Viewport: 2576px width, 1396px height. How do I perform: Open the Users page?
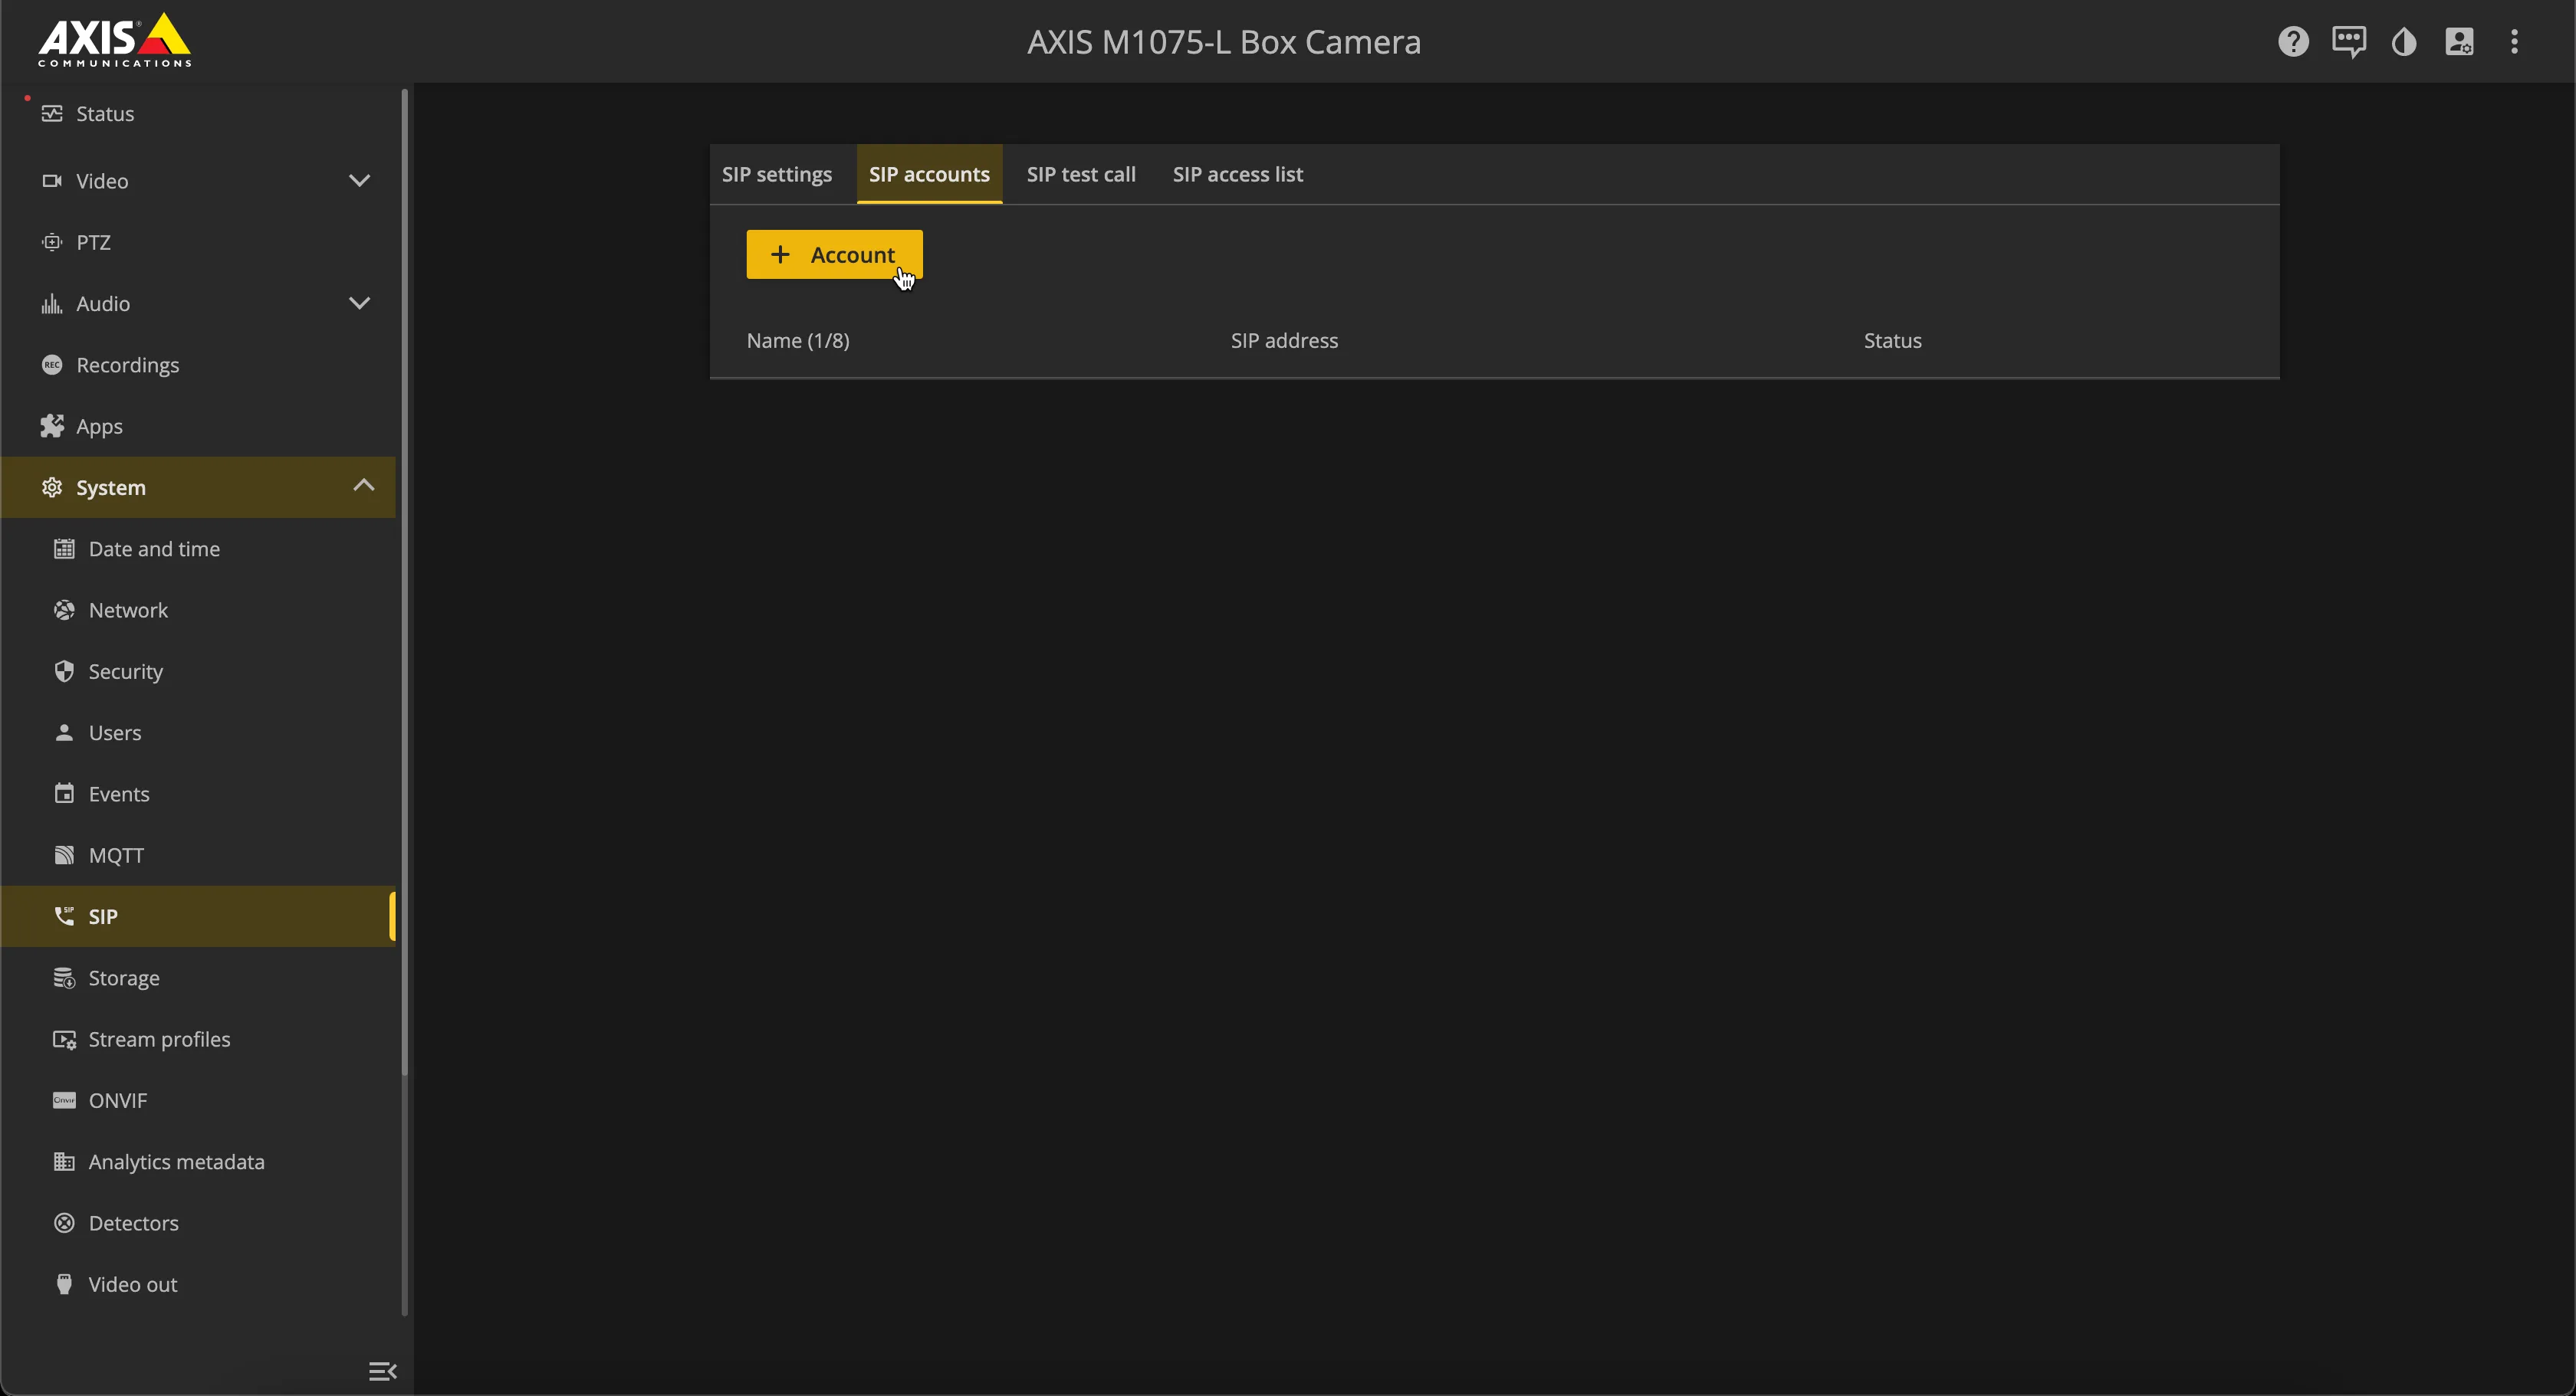click(198, 732)
